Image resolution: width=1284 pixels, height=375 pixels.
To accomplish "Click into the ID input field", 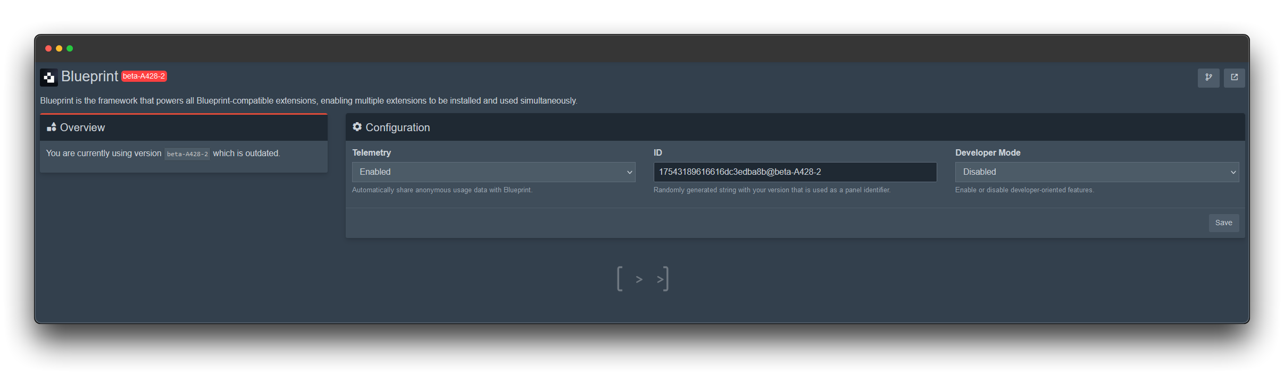I will (795, 172).
